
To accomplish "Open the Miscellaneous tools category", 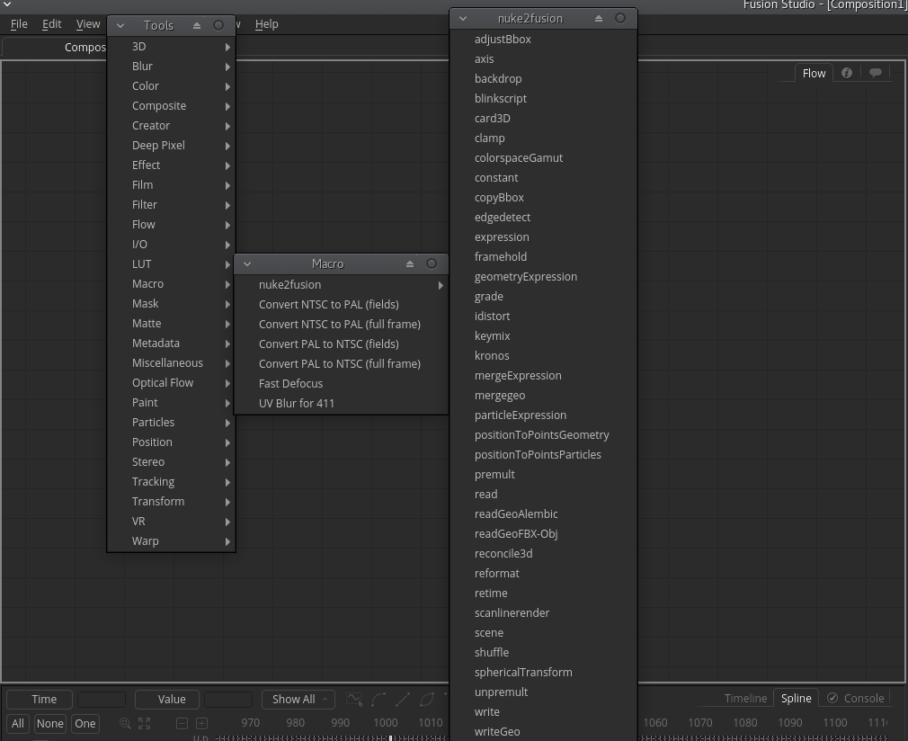I will [172, 363].
